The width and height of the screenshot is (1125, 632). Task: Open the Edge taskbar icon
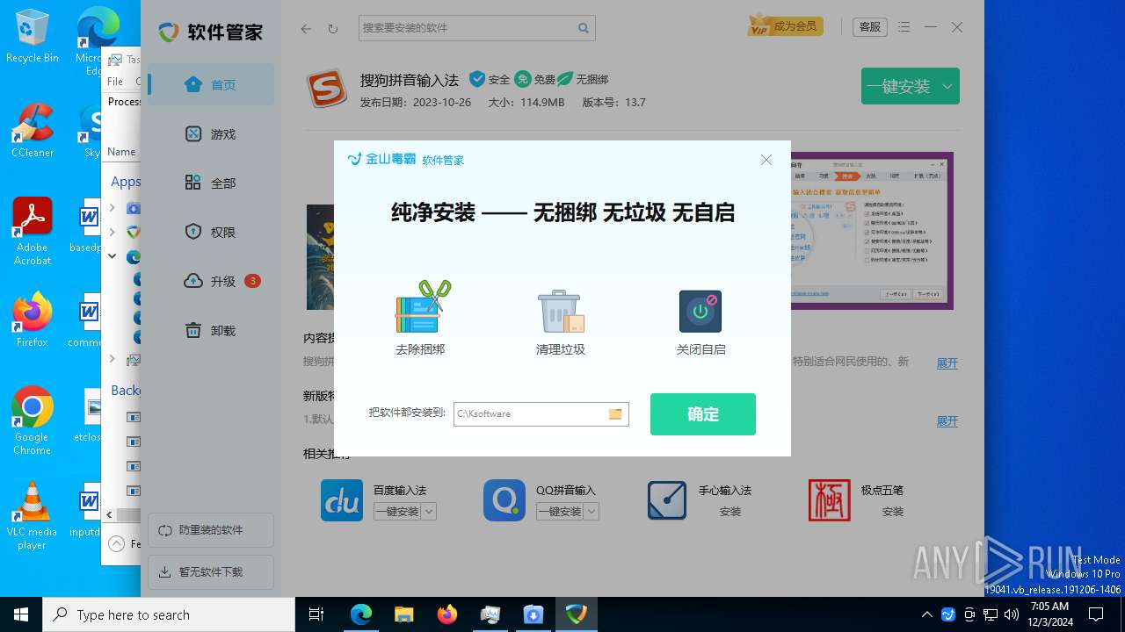[360, 614]
